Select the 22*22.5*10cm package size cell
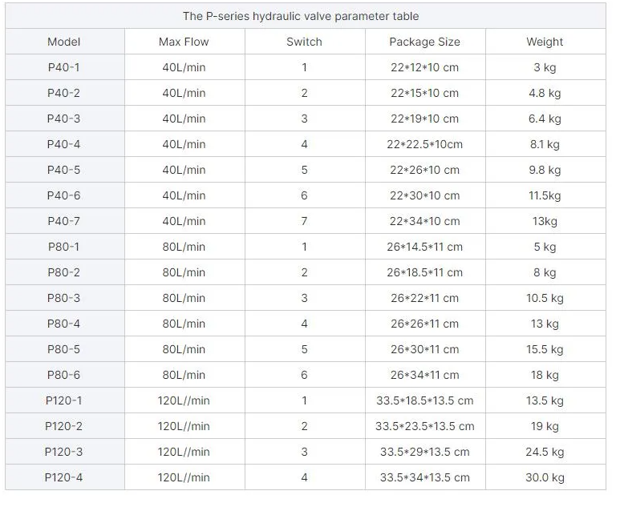This screenshot has height=507, width=620. point(424,144)
